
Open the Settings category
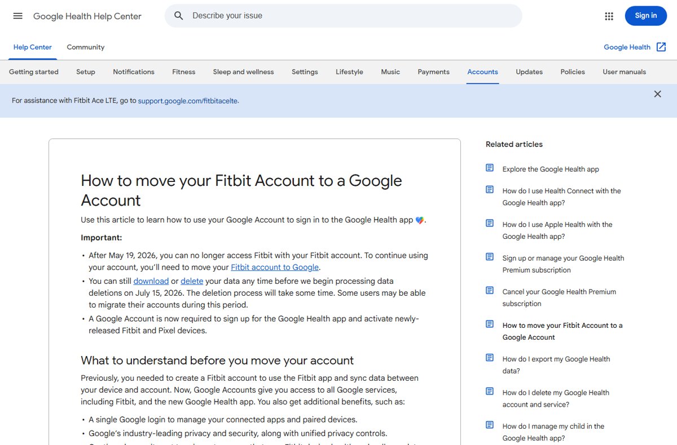pos(305,72)
